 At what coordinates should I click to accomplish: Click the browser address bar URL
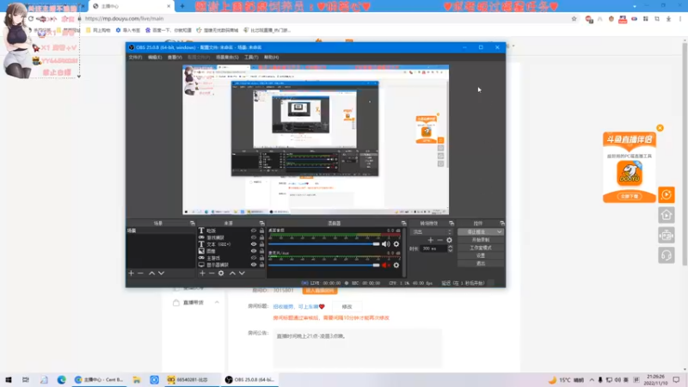[124, 19]
